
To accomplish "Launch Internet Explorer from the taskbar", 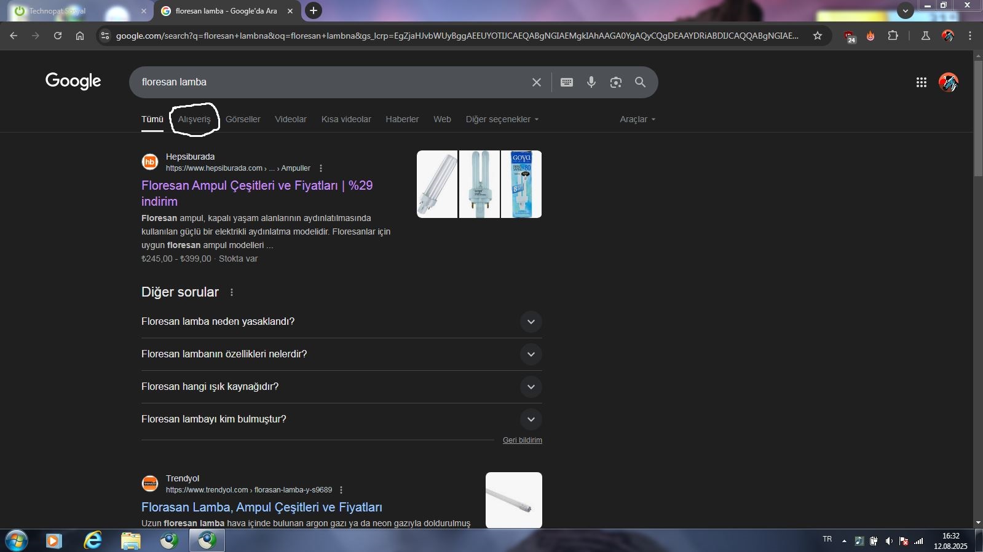I will [93, 541].
